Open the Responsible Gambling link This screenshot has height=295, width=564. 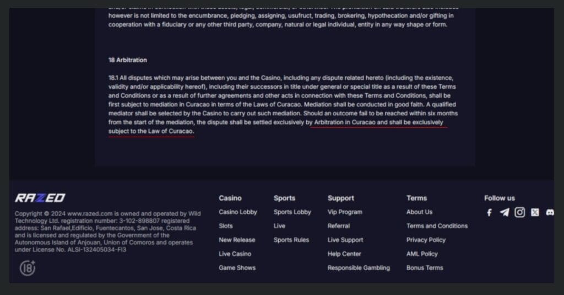pyautogui.click(x=359, y=268)
